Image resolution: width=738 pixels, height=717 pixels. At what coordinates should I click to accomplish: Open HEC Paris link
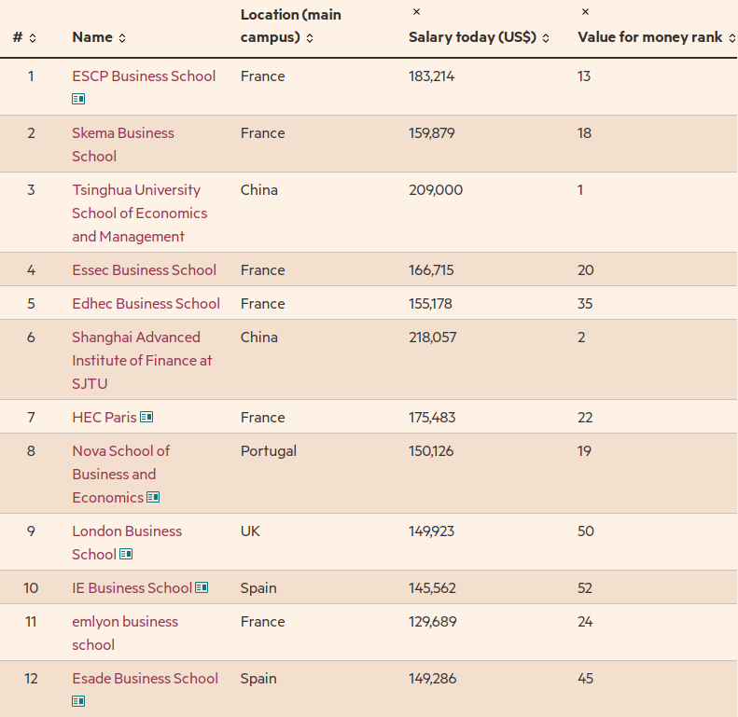point(104,418)
